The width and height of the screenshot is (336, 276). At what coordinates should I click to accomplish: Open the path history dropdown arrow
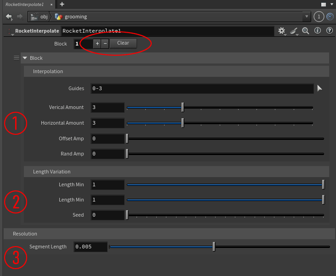[x=307, y=17]
